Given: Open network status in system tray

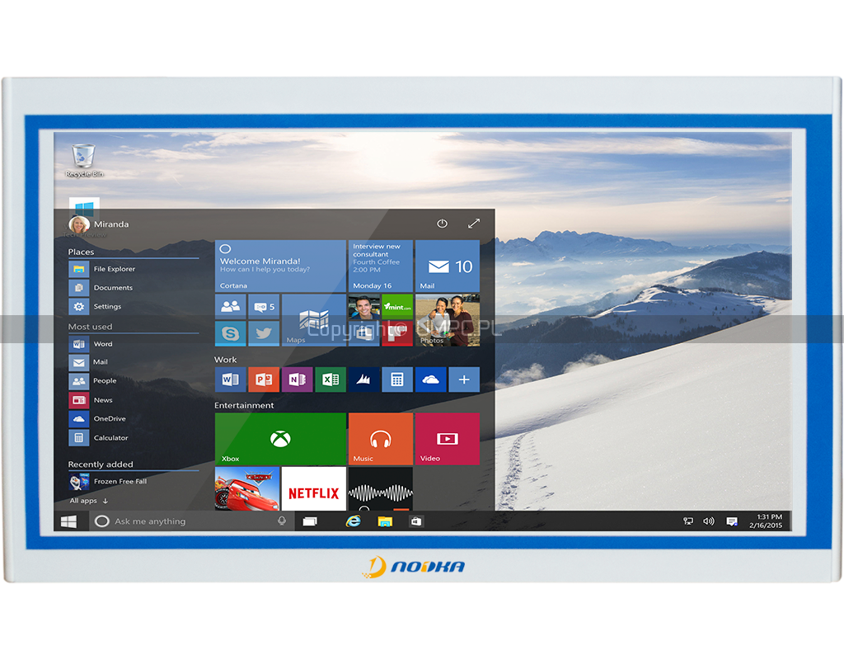Looking at the screenshot, I should (x=688, y=521).
